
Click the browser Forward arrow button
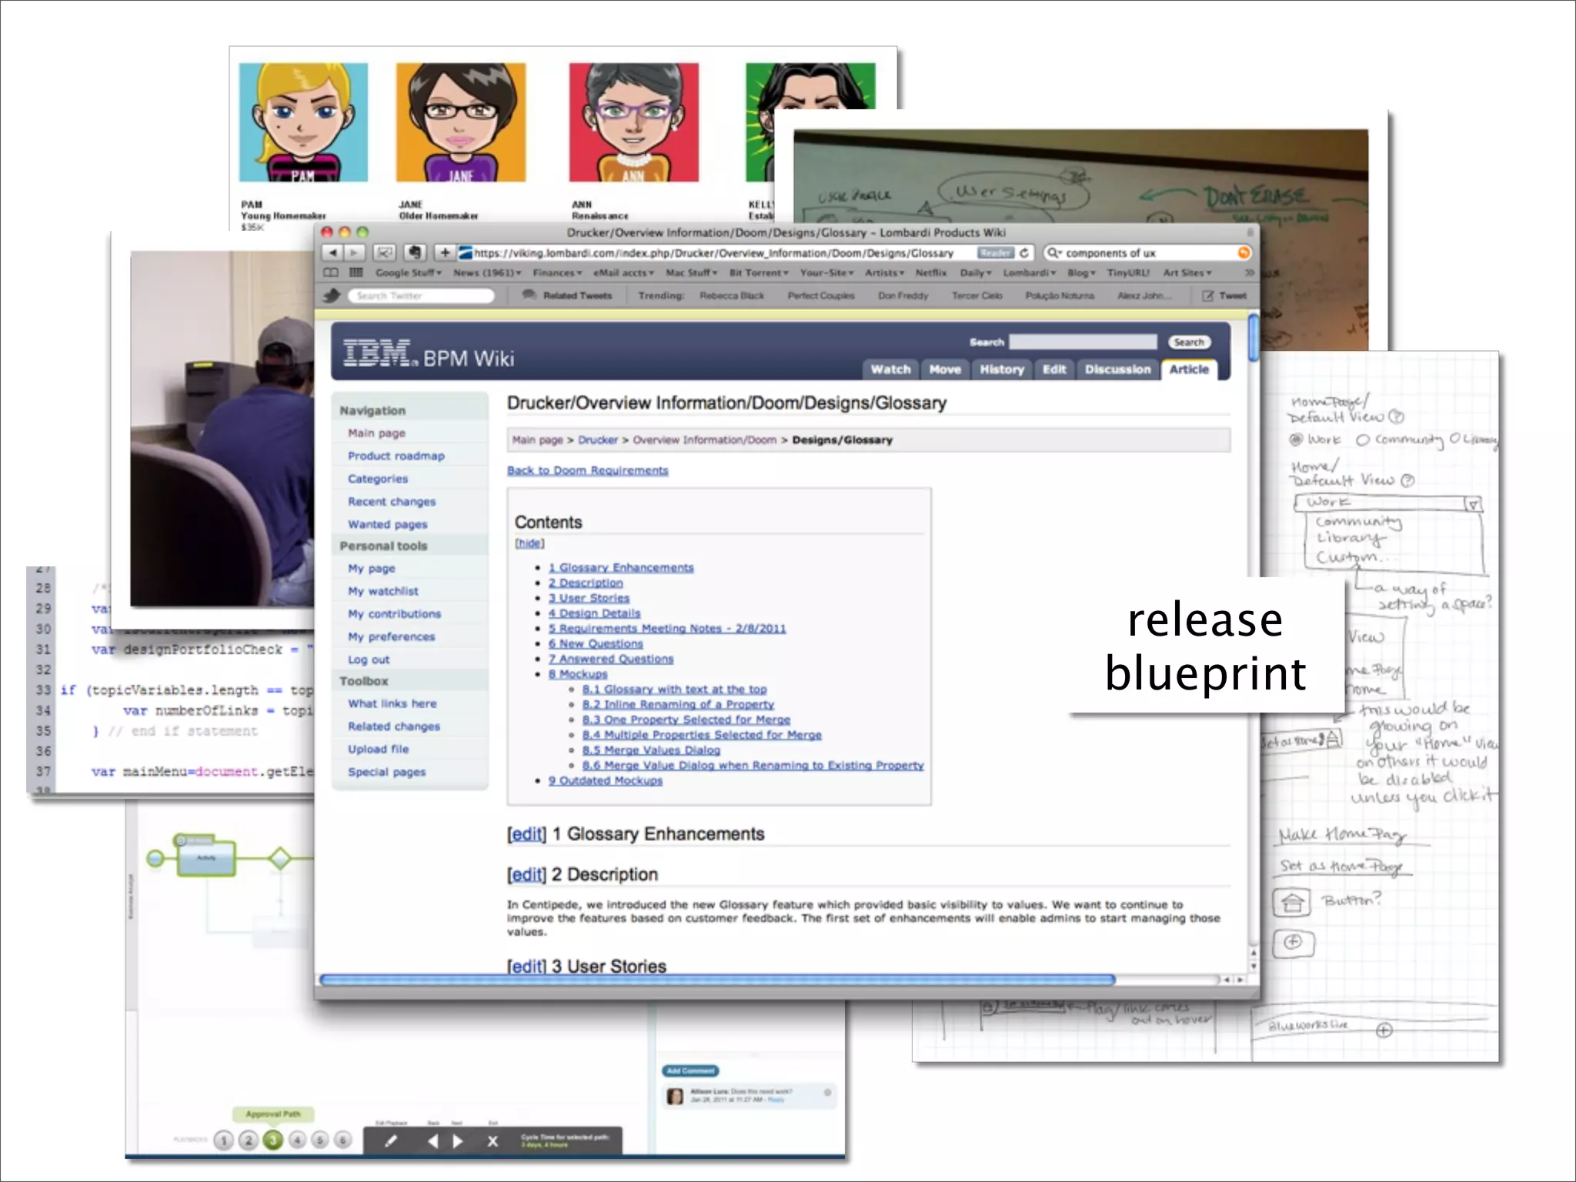point(353,252)
